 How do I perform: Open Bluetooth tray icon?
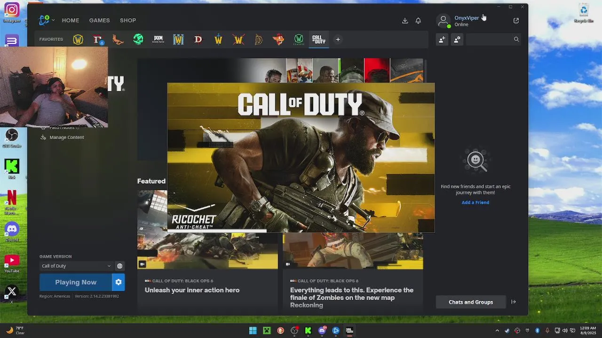point(537,330)
